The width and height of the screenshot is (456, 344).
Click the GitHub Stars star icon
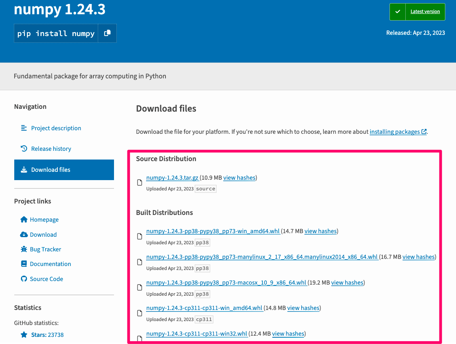[x=24, y=334]
